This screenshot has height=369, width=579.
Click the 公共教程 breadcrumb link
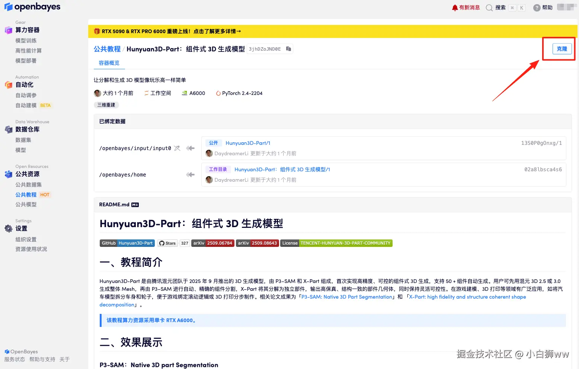tap(107, 49)
